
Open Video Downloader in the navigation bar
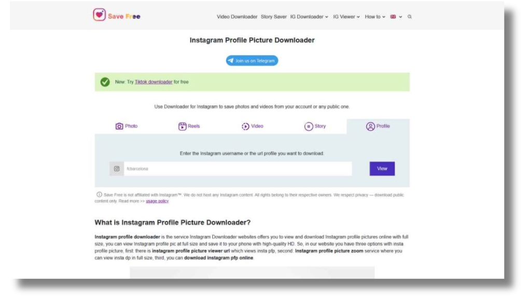[237, 17]
